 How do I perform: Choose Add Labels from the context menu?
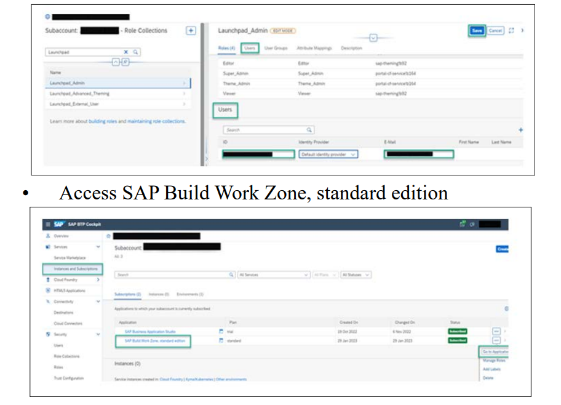pyautogui.click(x=491, y=369)
